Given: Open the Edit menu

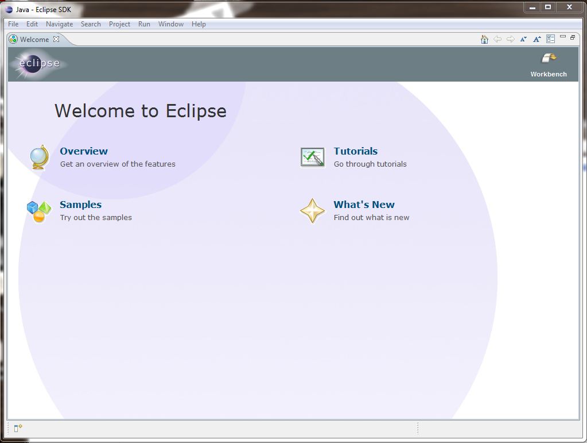Looking at the screenshot, I should tap(32, 24).
